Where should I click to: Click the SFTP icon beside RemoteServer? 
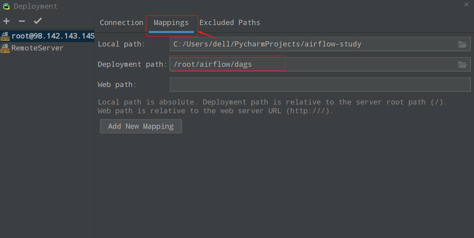coord(5,48)
